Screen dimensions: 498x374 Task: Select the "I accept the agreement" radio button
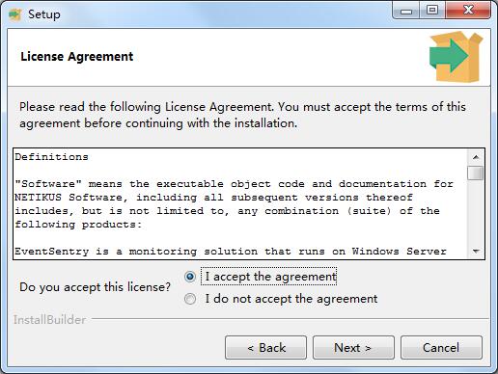(x=190, y=277)
